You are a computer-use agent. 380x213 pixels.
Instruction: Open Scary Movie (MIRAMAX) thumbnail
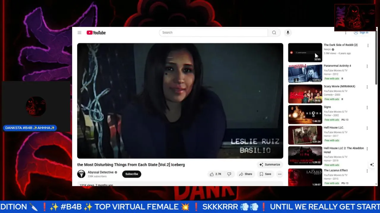tap(305, 94)
